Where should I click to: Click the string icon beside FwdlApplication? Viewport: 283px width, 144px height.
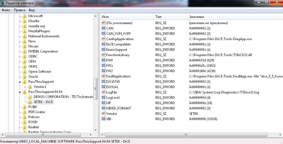click(103, 76)
